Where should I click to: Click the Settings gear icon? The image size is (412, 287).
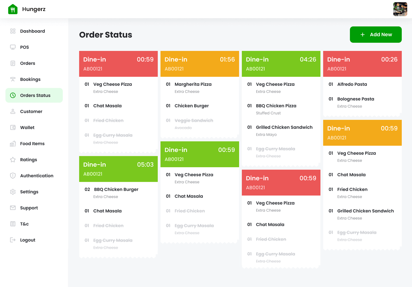click(x=13, y=192)
